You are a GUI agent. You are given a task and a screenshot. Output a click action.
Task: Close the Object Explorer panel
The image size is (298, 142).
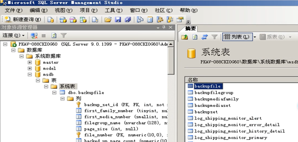tap(170, 27)
